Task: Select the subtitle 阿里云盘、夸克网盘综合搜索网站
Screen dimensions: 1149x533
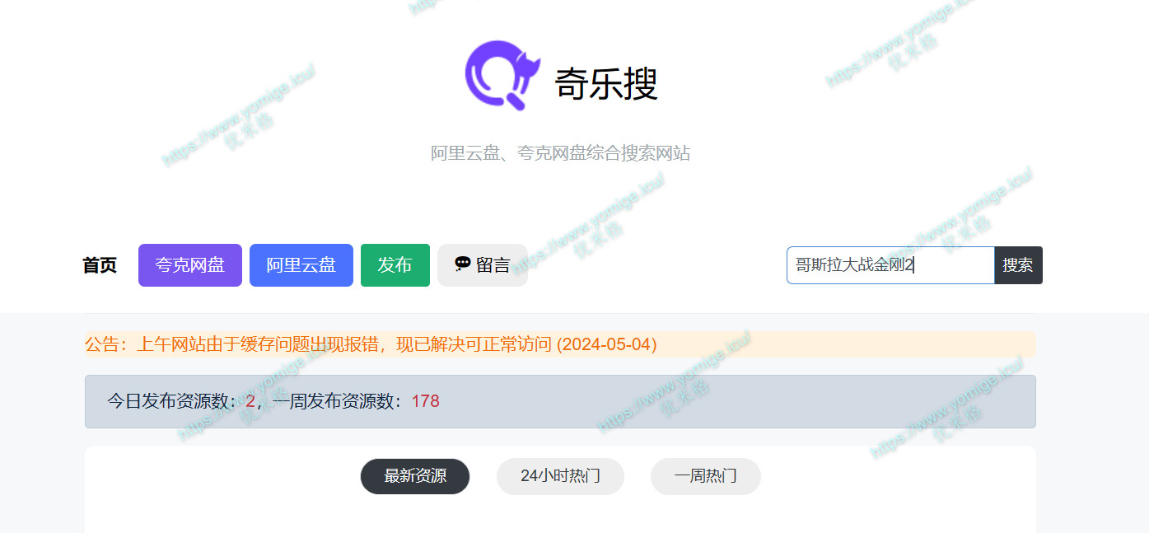Action: pos(560,153)
